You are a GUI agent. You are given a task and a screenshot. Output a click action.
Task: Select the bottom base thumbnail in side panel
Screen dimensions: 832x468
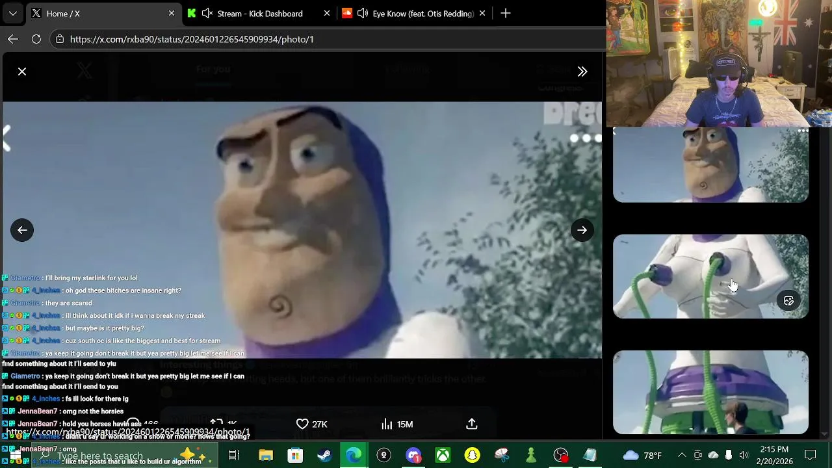tap(710, 393)
